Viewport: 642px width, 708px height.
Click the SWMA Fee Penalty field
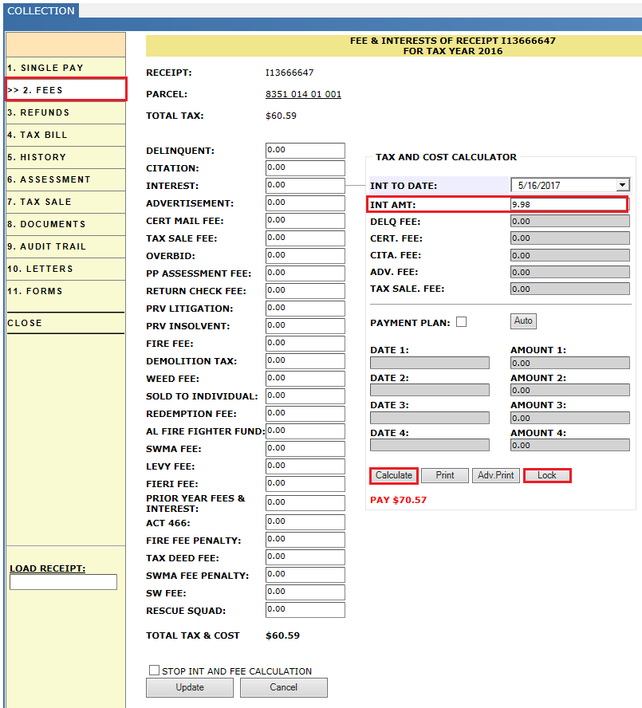click(x=305, y=575)
